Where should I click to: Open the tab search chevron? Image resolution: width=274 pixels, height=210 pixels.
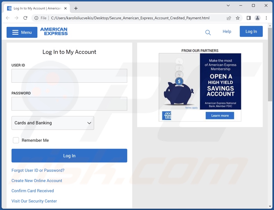click(x=228, y=6)
